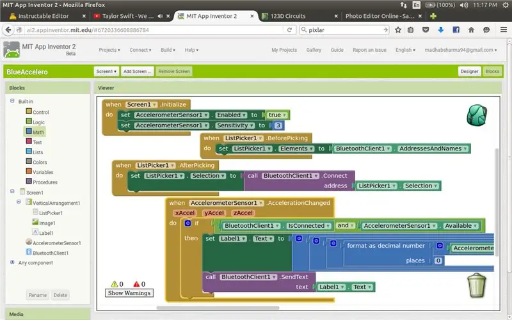The height and width of the screenshot is (320, 512).
Task: Open the Projects menu
Action: point(109,50)
